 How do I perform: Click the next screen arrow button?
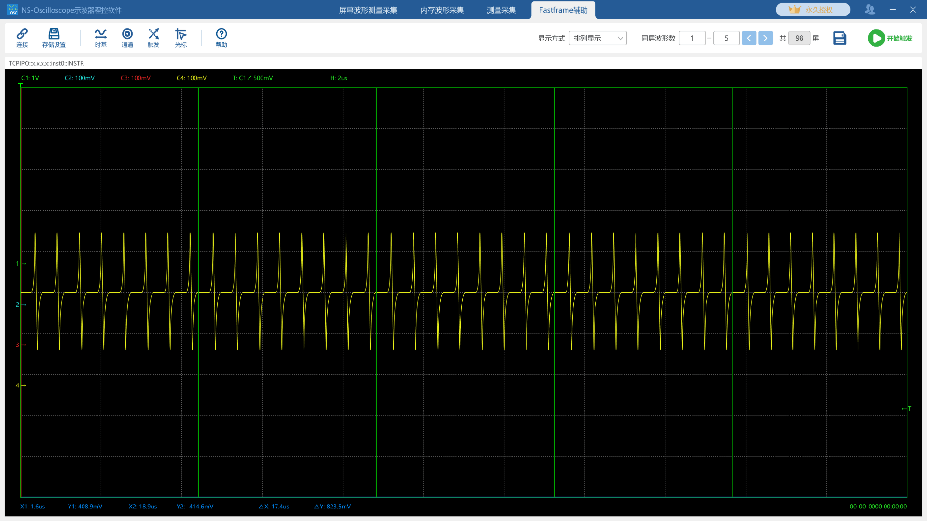765,38
